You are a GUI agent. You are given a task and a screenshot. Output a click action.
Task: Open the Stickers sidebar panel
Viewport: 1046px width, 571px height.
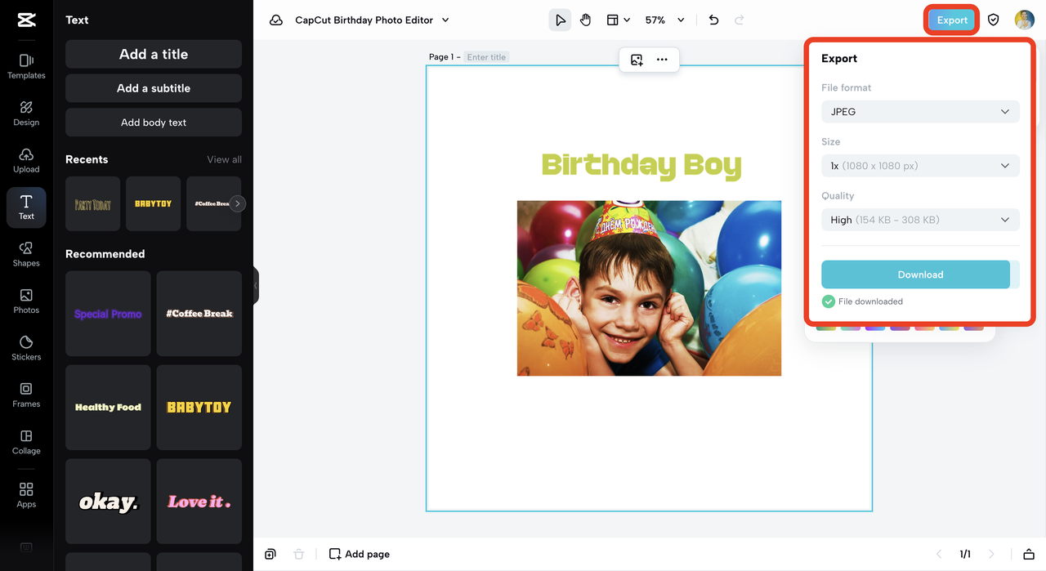(26, 348)
